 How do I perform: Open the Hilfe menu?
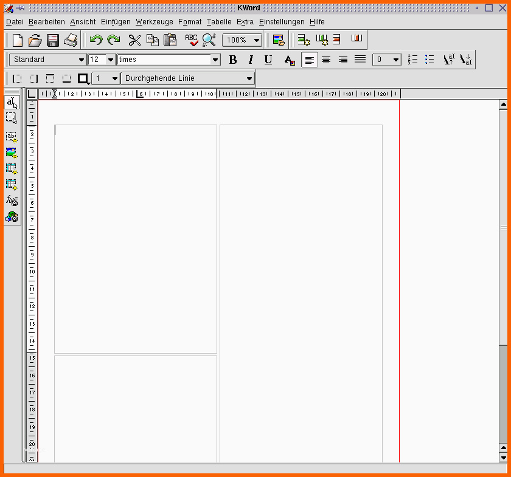coord(317,22)
